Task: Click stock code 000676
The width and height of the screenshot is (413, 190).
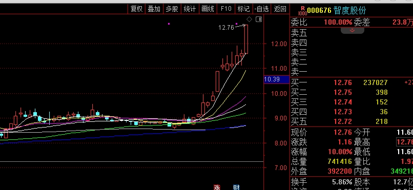Action: (319, 11)
